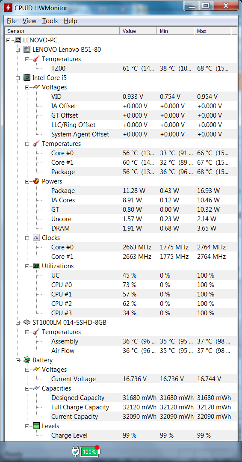This screenshot has height=462, width=242.
Task: Collapse the Powers section
Action: [27, 181]
